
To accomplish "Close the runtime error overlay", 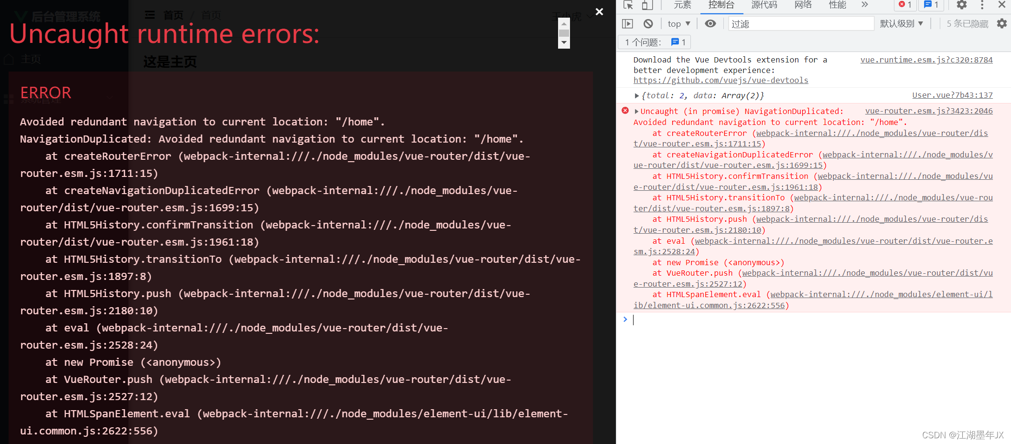I will coord(599,11).
